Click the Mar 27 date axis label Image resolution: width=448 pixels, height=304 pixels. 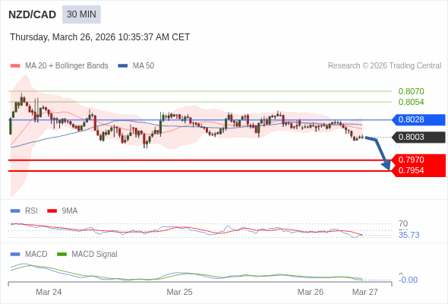[x=365, y=292]
